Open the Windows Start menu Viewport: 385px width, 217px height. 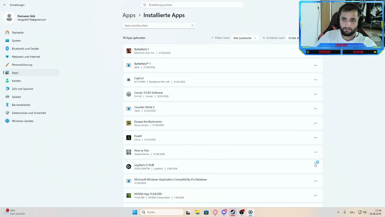point(135,212)
